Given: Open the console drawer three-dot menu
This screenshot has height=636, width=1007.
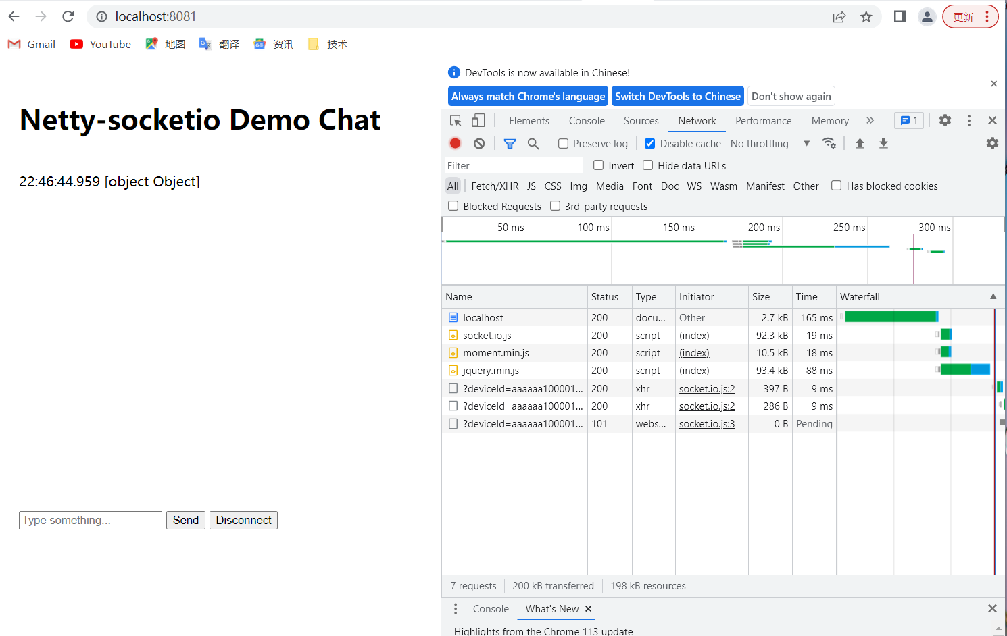Looking at the screenshot, I should click(456, 609).
